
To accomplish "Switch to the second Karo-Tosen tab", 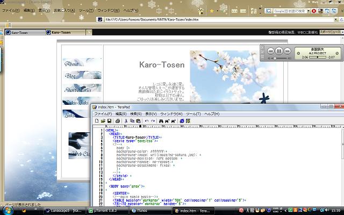I will click(61, 32).
